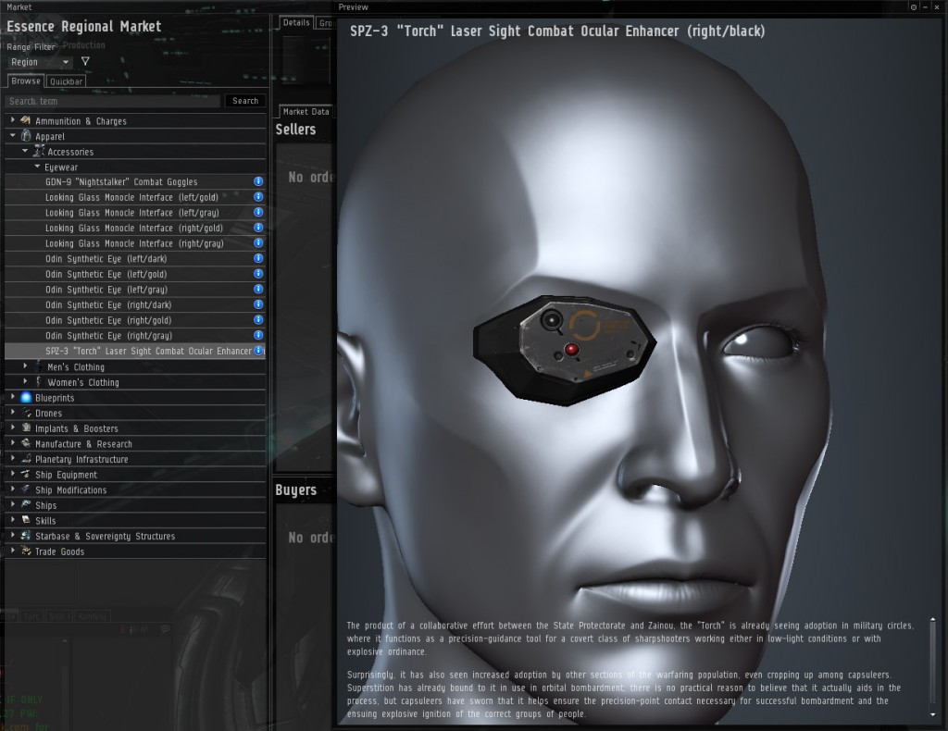Expand the Blueprints category

click(x=13, y=398)
